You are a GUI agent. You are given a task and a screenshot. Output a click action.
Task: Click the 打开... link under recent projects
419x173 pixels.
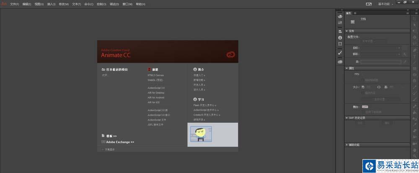(x=105, y=75)
